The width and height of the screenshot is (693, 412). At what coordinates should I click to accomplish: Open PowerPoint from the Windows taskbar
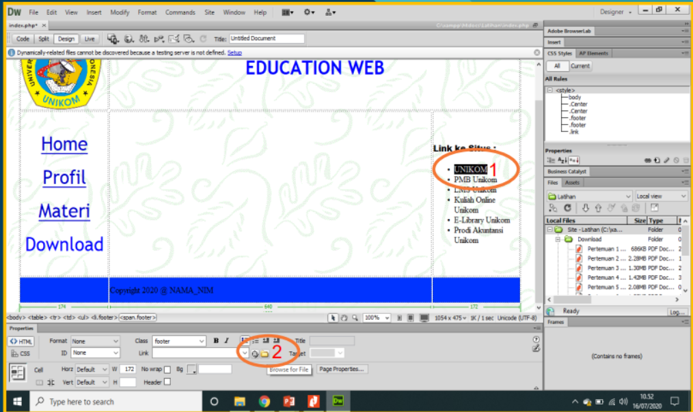[288, 401]
